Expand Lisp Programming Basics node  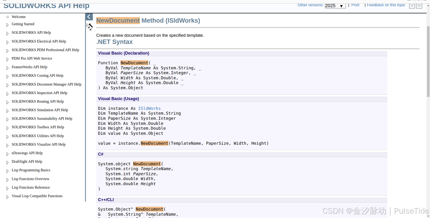pyautogui.click(x=7, y=171)
